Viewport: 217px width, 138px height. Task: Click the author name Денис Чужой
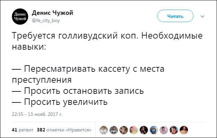pyautogui.click(x=52, y=13)
